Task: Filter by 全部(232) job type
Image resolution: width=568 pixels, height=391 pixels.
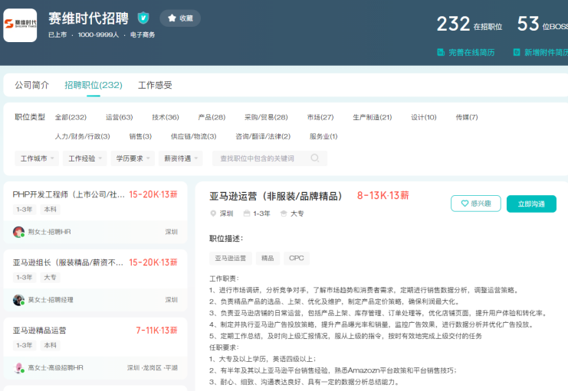Action: click(71, 117)
